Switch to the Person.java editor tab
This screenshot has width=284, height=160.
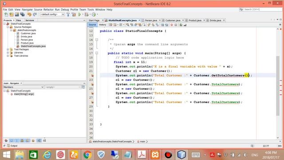tap(151, 20)
